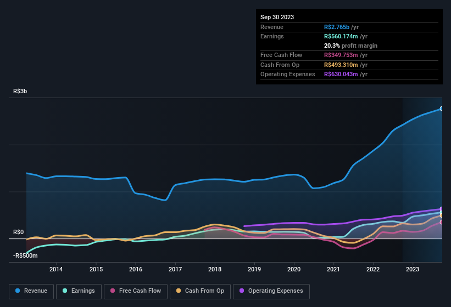The width and height of the screenshot is (451, 307).
Task: Click the blue Revenue legend dot
Action: [x=18, y=291]
